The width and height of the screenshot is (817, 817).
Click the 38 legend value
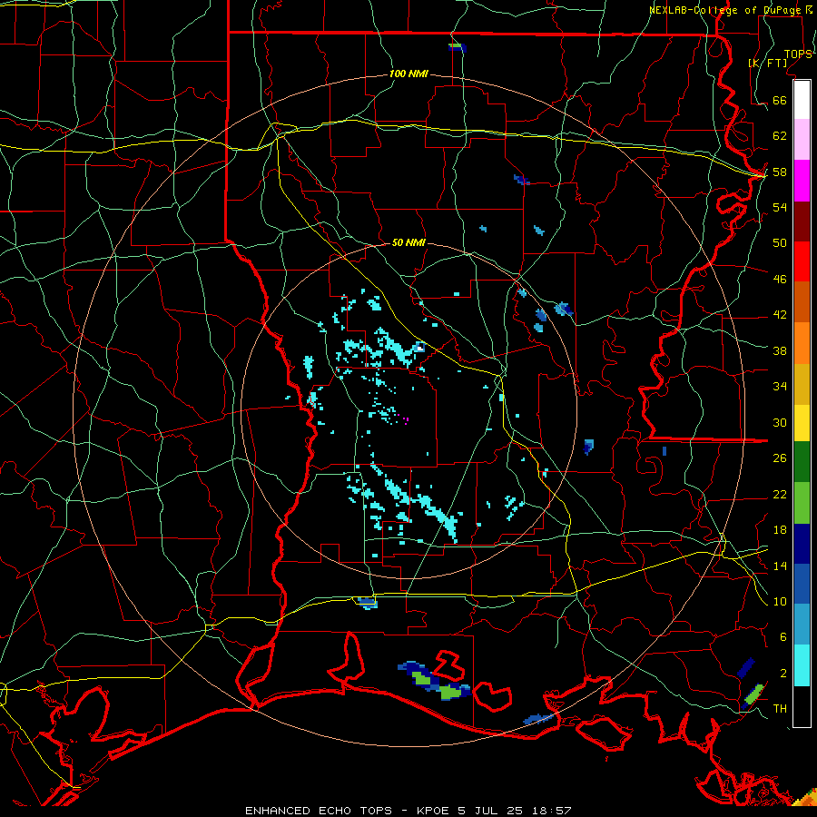(780, 350)
